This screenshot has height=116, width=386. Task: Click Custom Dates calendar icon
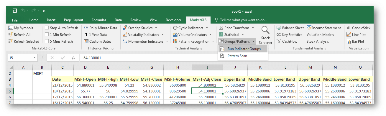[86, 42]
